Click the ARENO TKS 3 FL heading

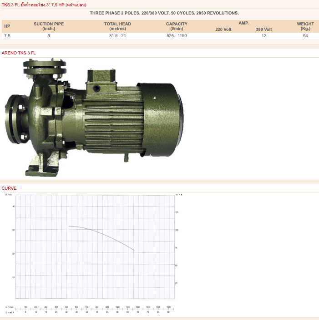(x=19, y=53)
